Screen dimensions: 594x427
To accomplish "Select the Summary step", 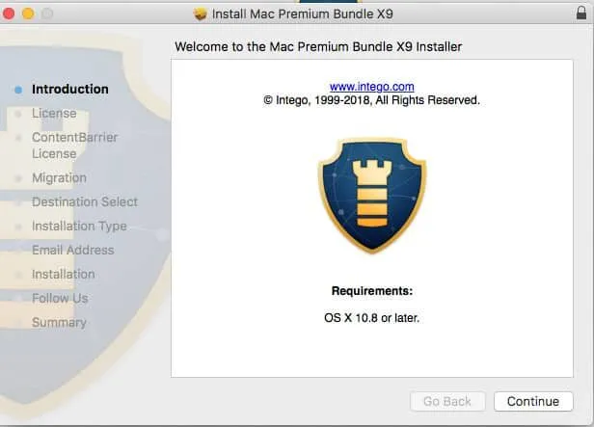I will (59, 322).
